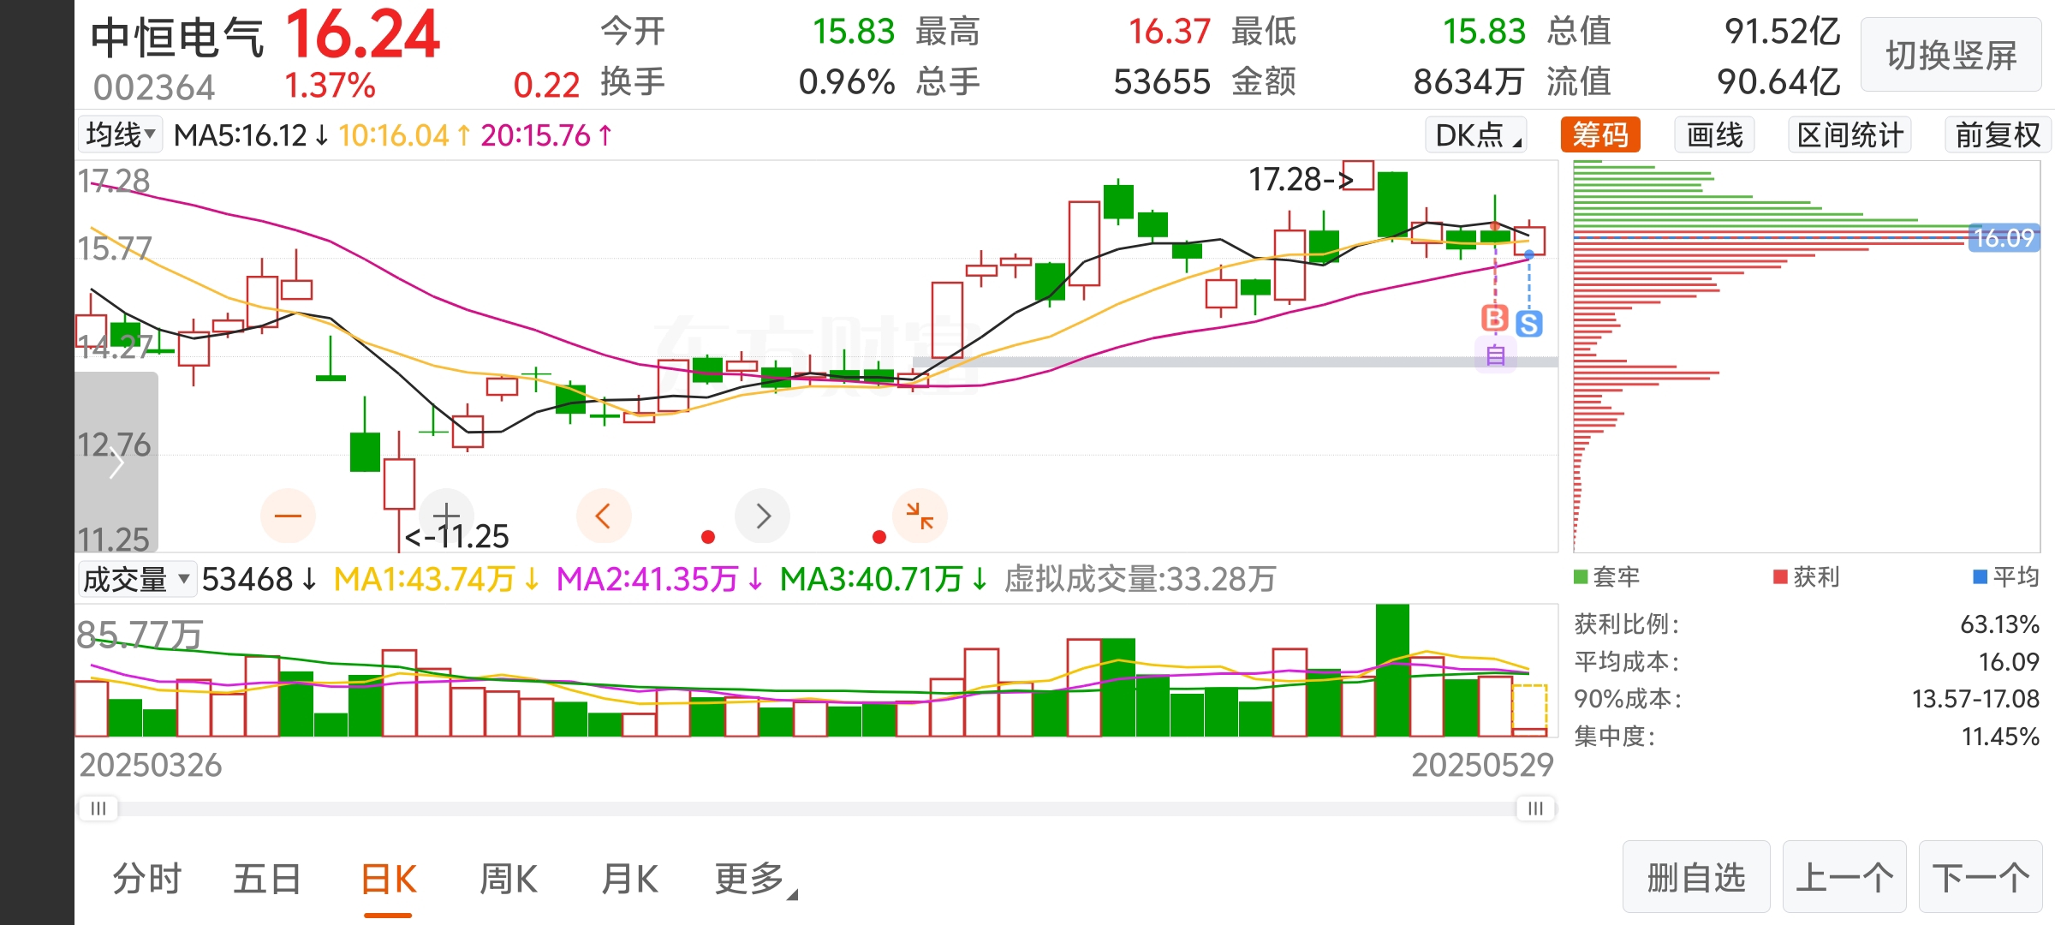This screenshot has height=925, width=2055.
Task: Tap the blue S sell marker
Action: (1529, 324)
